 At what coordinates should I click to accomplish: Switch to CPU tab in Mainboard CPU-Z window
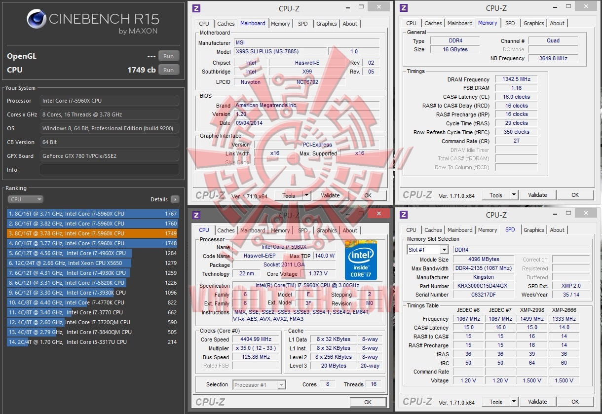204,24
